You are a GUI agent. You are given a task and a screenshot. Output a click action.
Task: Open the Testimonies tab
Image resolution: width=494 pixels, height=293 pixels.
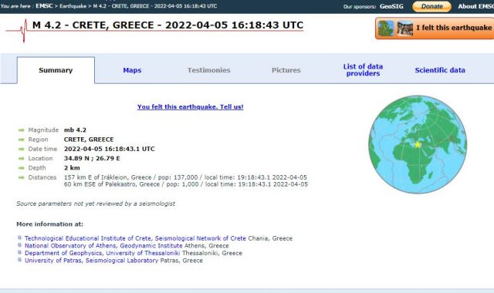[x=209, y=70]
